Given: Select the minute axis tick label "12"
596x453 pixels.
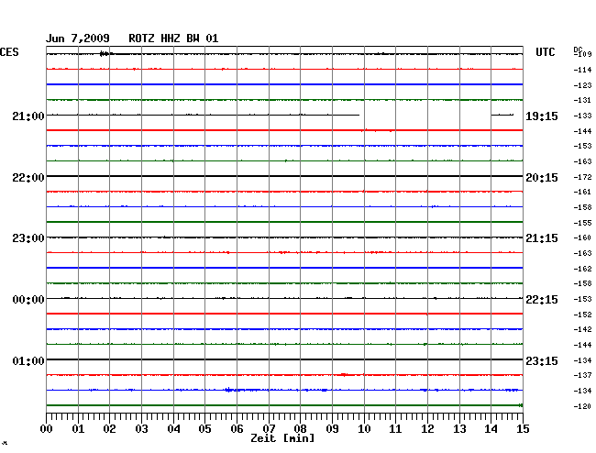Looking at the screenshot, I should click(427, 429).
